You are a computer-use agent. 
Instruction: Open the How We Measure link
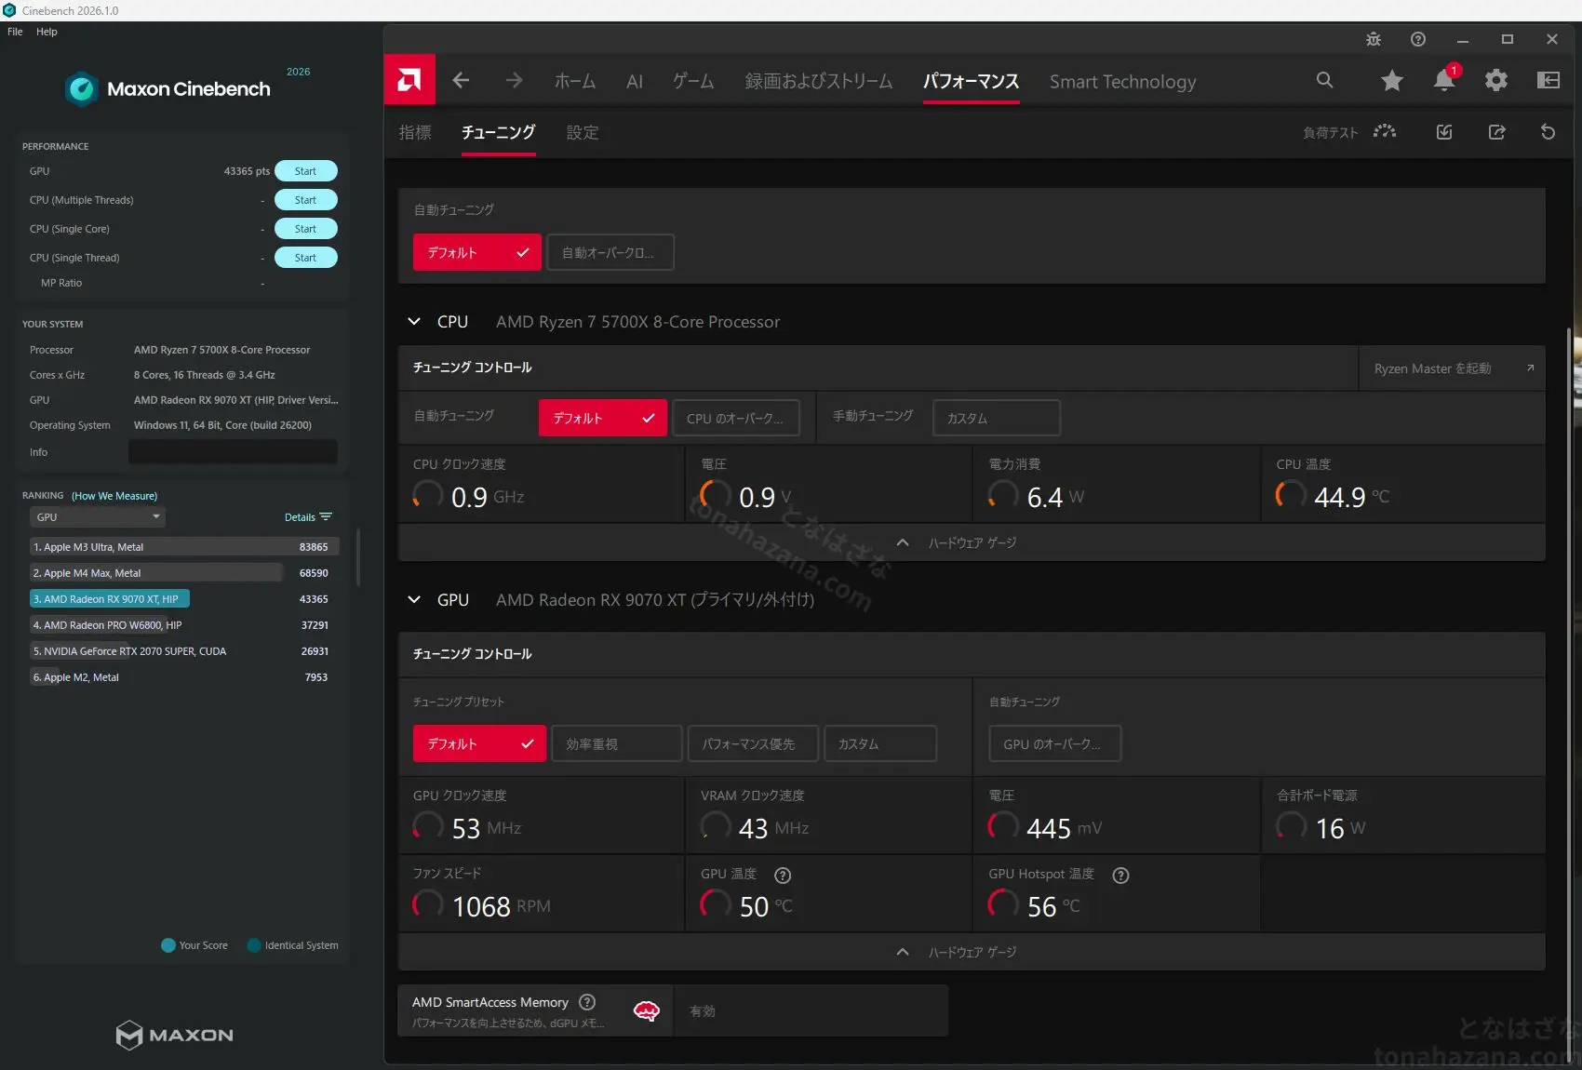pyautogui.click(x=114, y=496)
